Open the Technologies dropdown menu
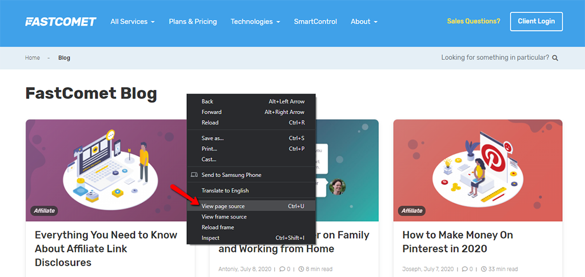 click(255, 22)
